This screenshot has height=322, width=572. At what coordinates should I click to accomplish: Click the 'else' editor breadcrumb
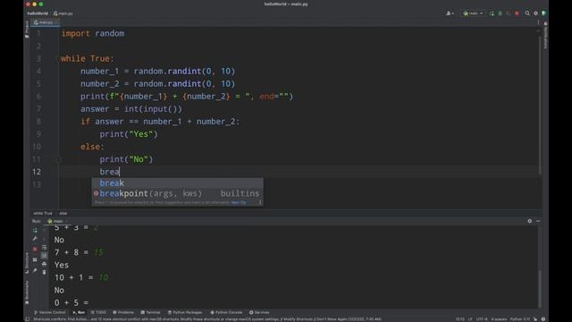pos(63,213)
